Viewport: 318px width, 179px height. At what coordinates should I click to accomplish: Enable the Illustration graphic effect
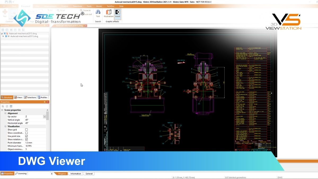coord(109,13)
